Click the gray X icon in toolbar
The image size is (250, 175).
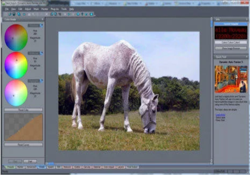47,14
